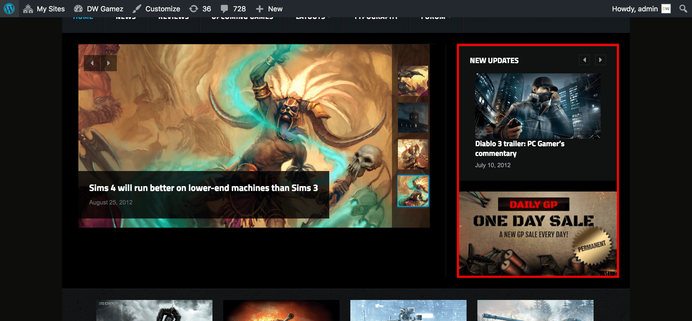The width and height of the screenshot is (692, 321).
Task: Select the highlighted witch doctor thumbnail
Action: coord(413,191)
